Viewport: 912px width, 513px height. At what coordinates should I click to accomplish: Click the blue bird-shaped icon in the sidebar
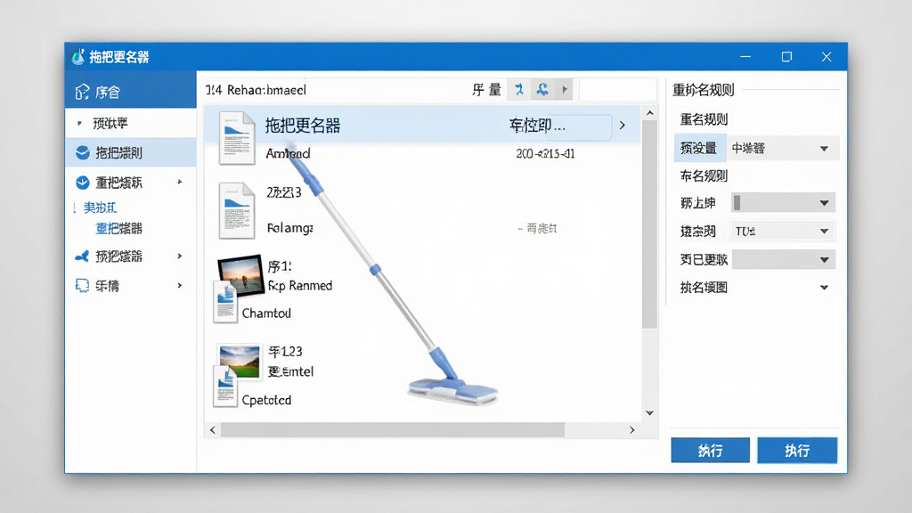[82, 256]
